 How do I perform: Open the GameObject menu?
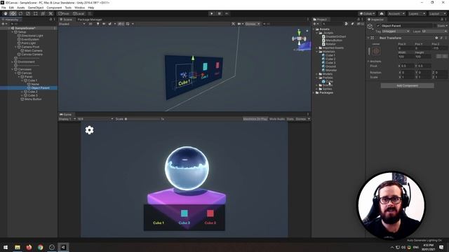click(36, 8)
